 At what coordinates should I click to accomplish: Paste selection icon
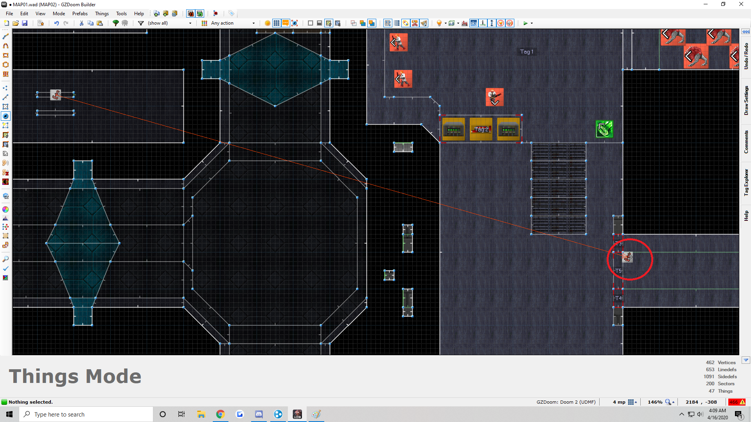tap(100, 23)
